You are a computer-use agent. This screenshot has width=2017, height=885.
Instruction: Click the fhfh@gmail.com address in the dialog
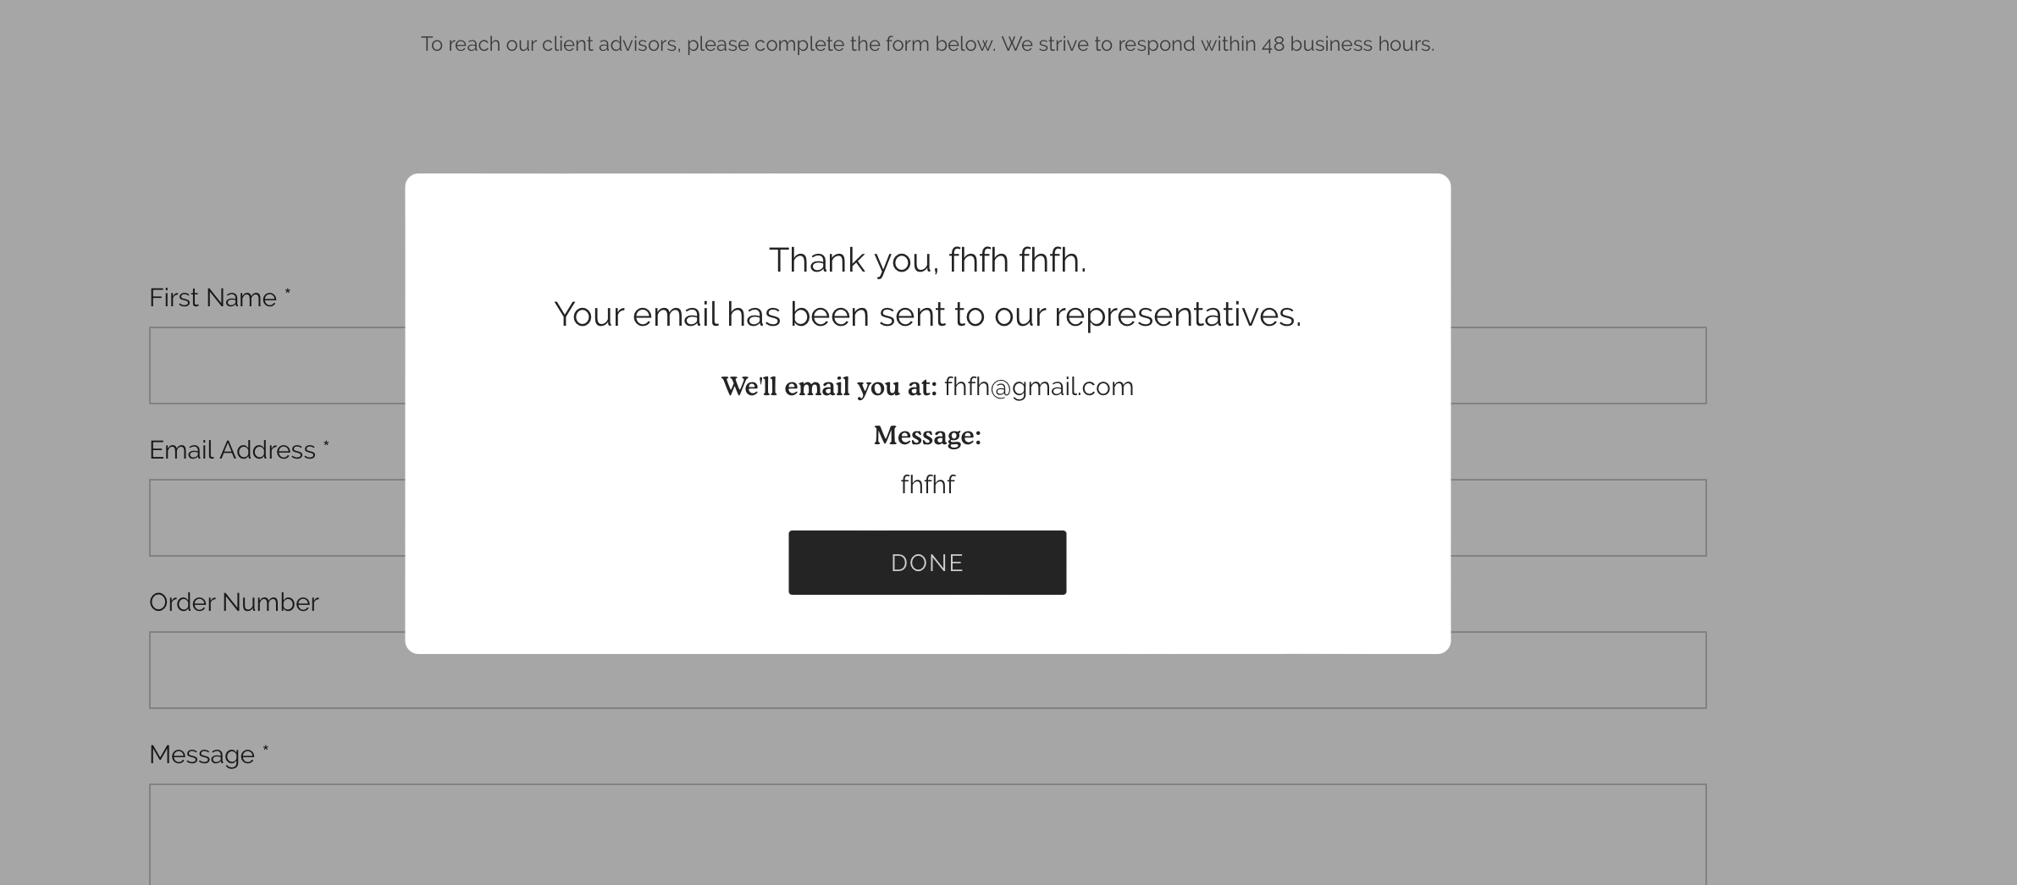click(x=1038, y=387)
